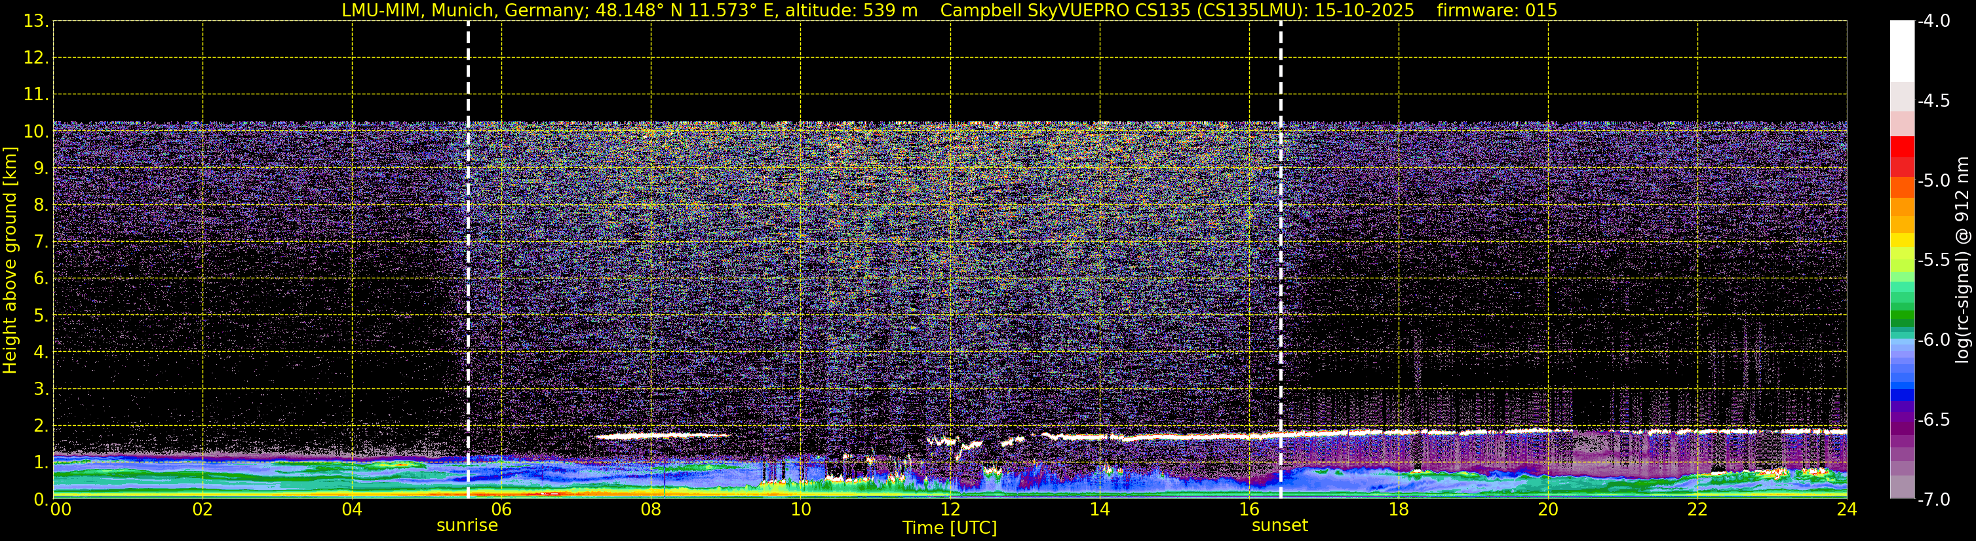
Task: Click the "14" time axis tick label
Action: click(x=1100, y=510)
